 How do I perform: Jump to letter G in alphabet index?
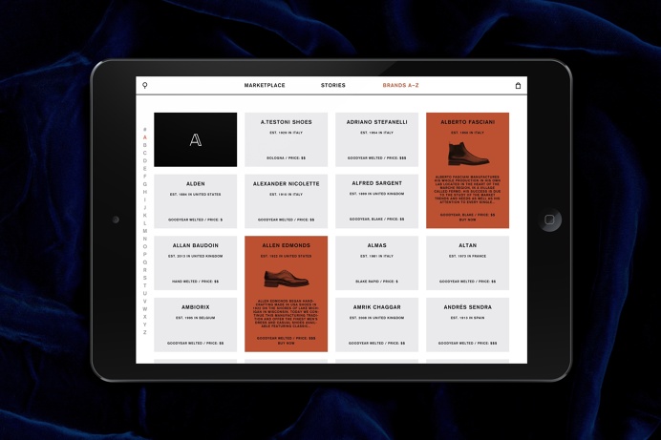(144, 184)
